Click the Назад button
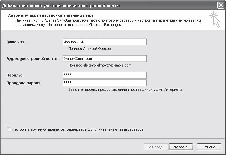 click(x=155, y=147)
